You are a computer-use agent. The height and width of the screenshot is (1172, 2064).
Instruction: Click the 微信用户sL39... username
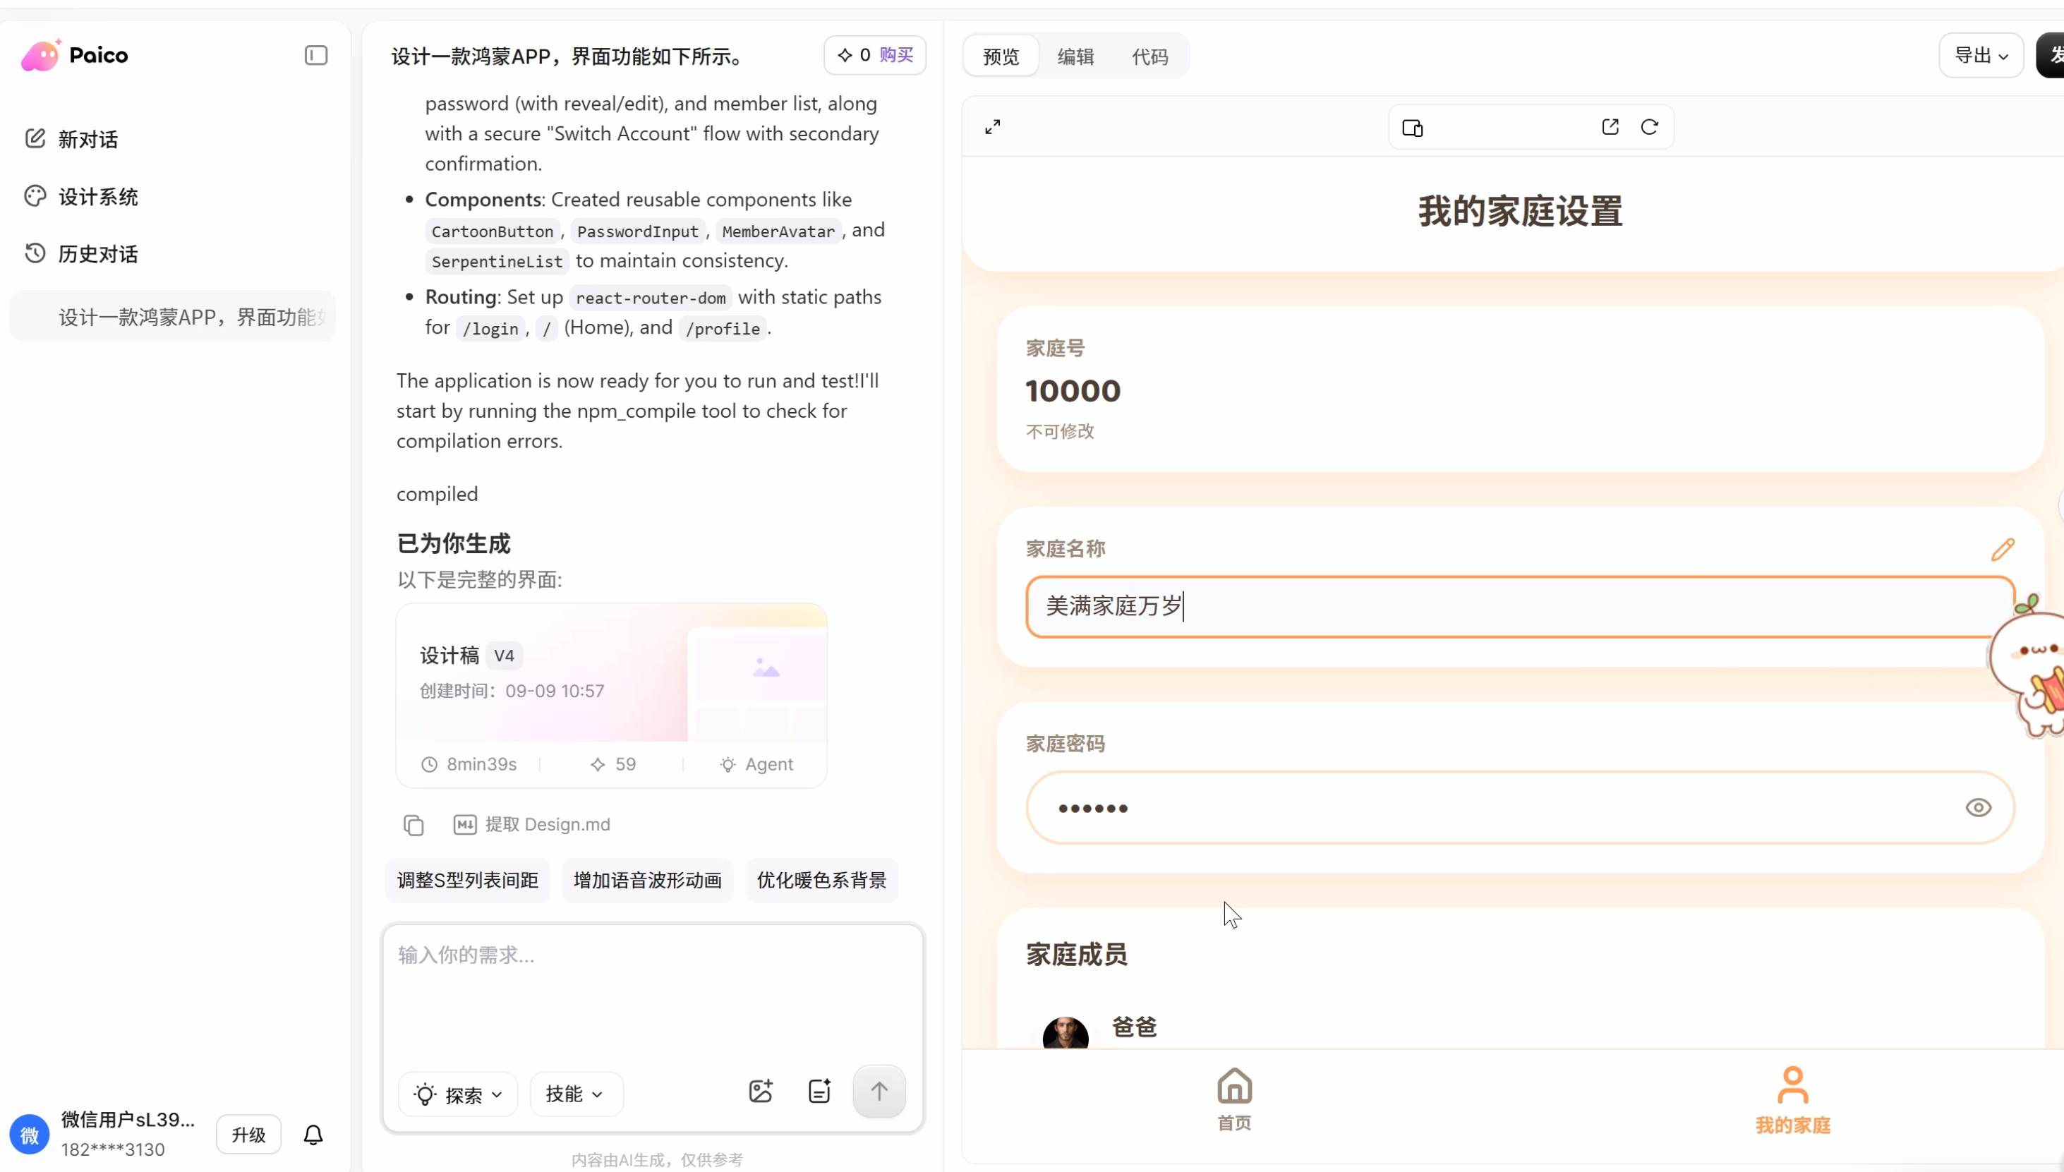click(128, 1119)
